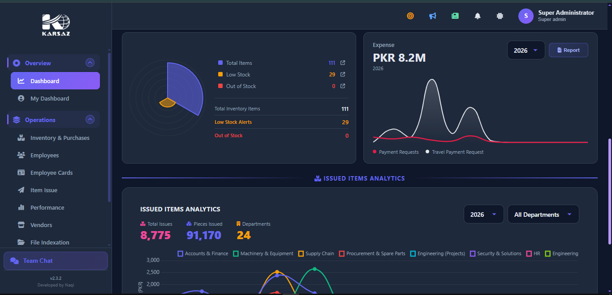
Task: Click the Performance bar chart icon
Action: 21,207
